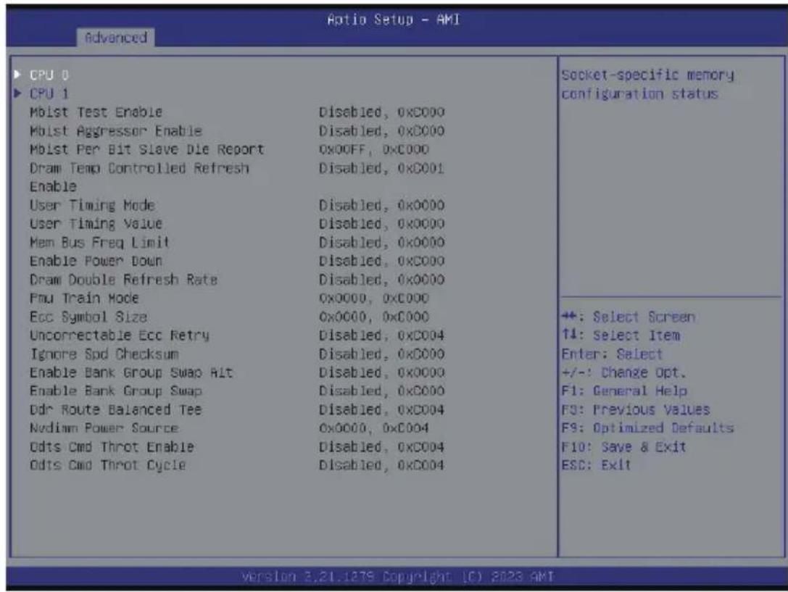Select Mbist Per Bit Slave Die Report
The image size is (788, 592).
coord(146,149)
